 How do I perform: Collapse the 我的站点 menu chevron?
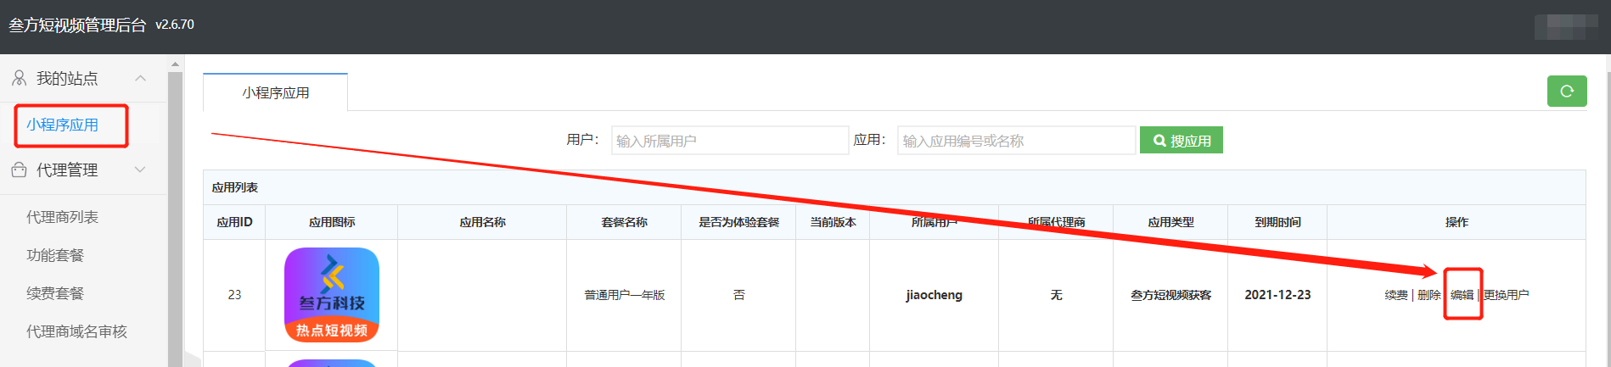point(141,78)
